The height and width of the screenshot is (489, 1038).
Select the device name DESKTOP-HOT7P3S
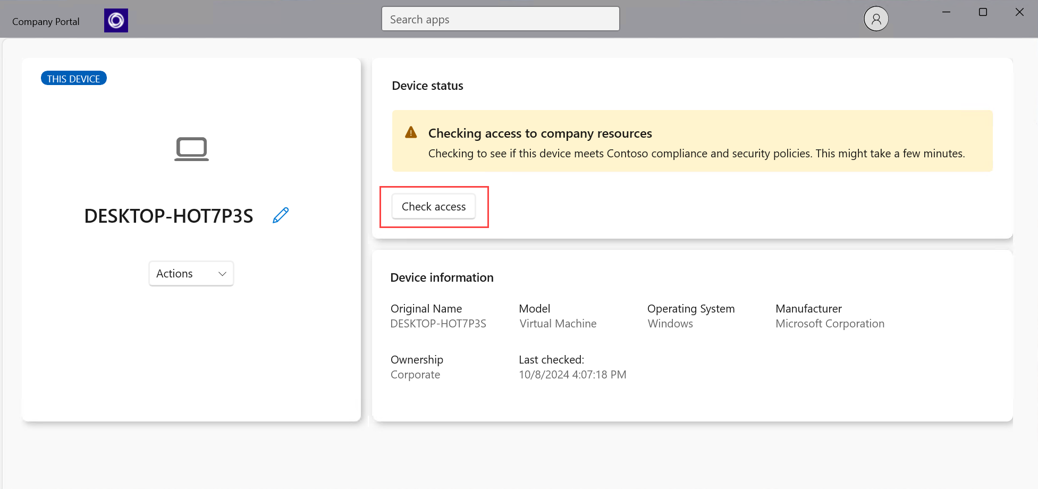(168, 216)
